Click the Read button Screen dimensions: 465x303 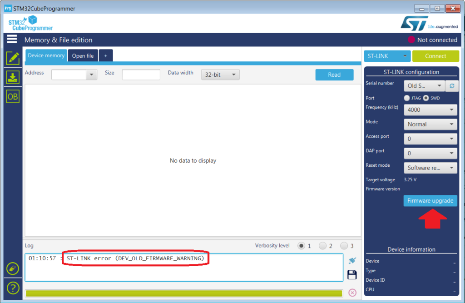[334, 75]
